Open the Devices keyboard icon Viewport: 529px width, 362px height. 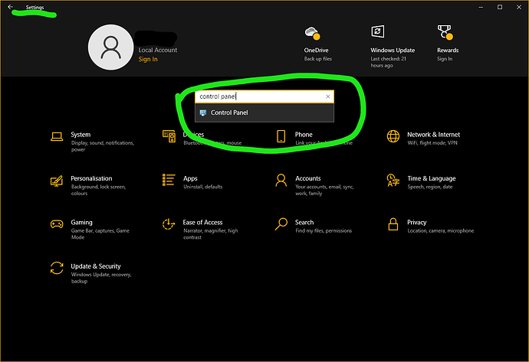(169, 136)
